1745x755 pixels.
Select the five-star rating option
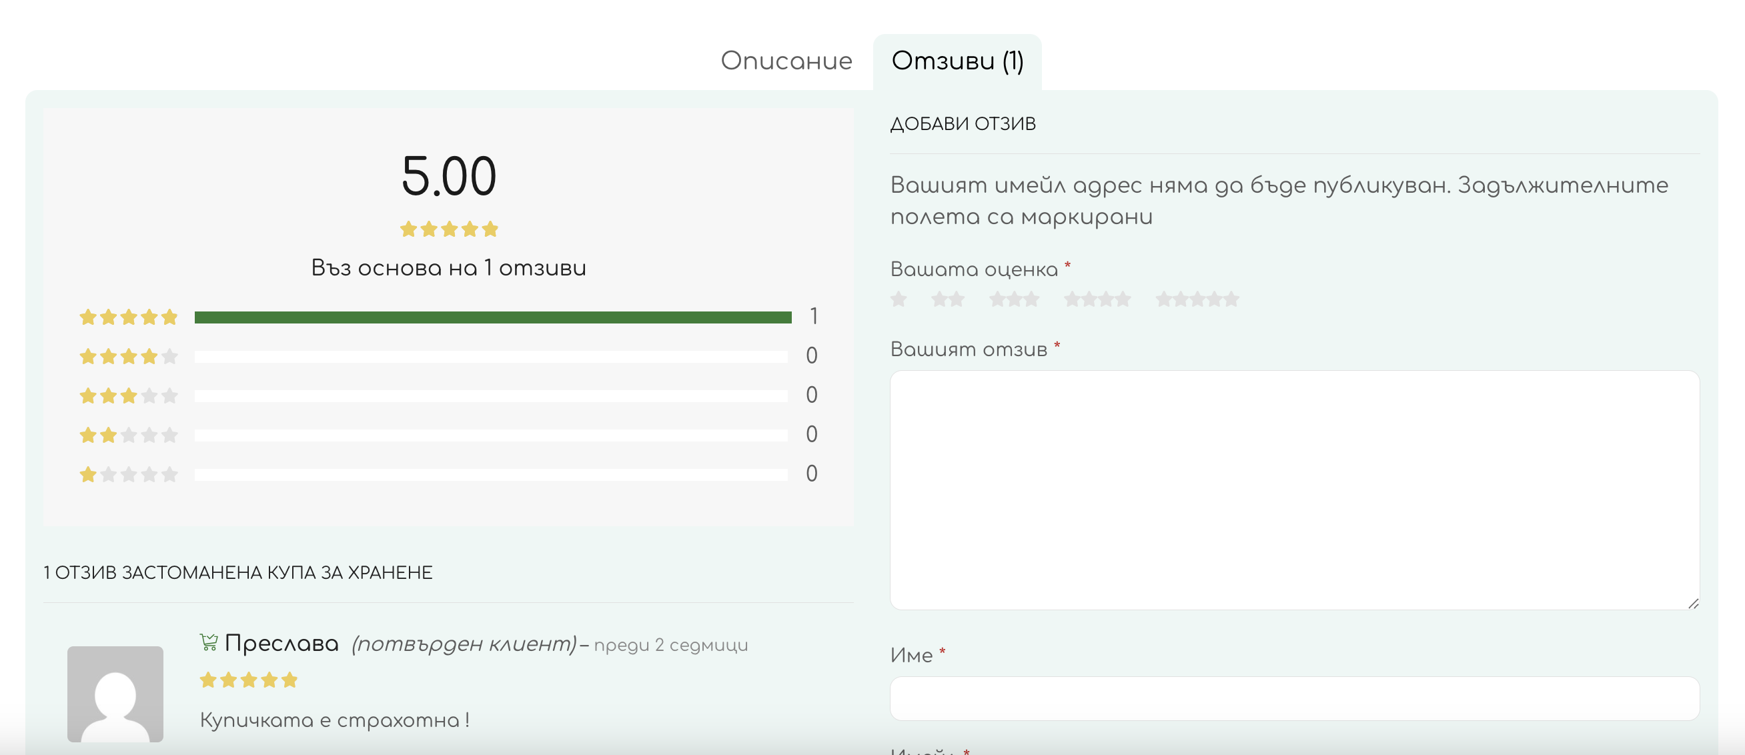click(1197, 299)
